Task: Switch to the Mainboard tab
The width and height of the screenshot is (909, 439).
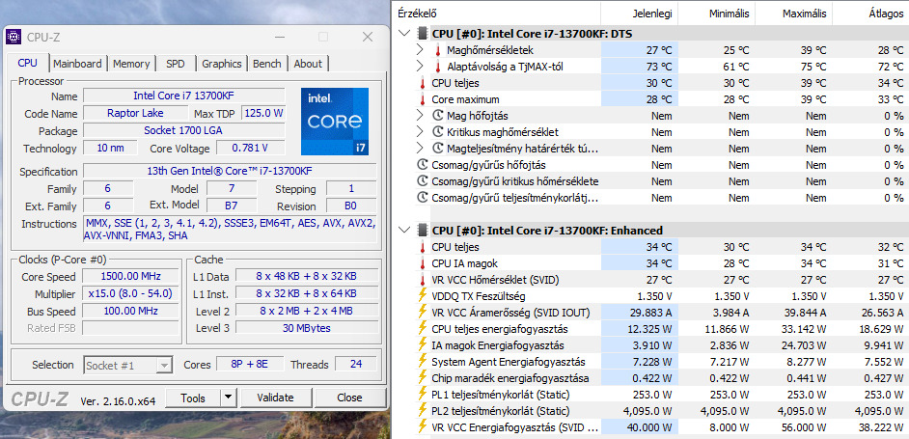Action: tap(77, 64)
